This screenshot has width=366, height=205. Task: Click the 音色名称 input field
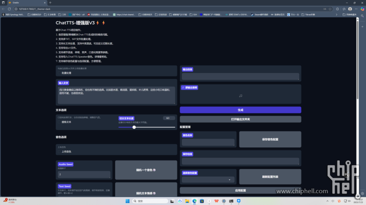click(208, 142)
